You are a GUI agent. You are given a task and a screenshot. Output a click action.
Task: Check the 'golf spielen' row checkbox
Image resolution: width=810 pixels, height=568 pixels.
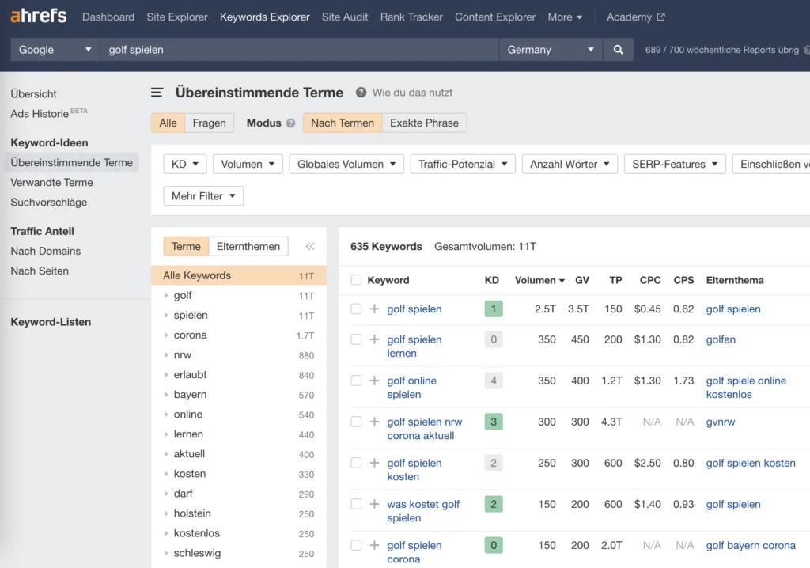(x=356, y=309)
